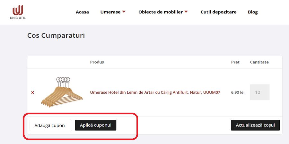Image resolution: width=289 pixels, height=144 pixels.
Task: Expand the Umerase dropdown arrow
Action: coord(124,12)
